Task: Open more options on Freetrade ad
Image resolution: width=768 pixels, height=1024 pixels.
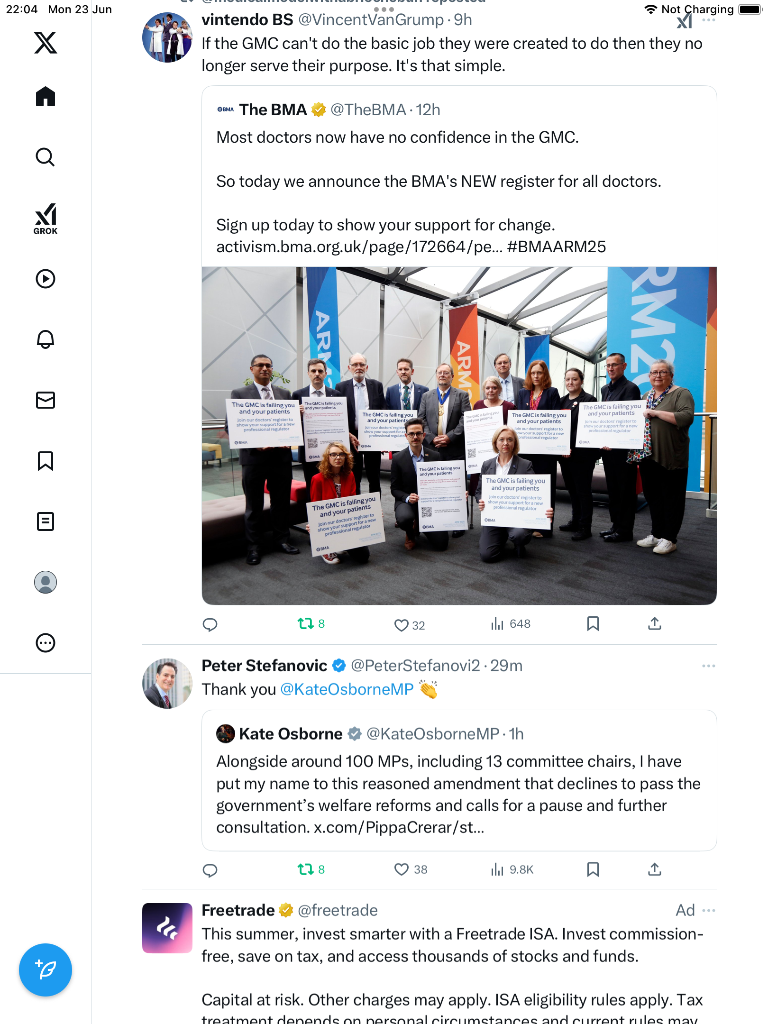Action: pos(709,910)
